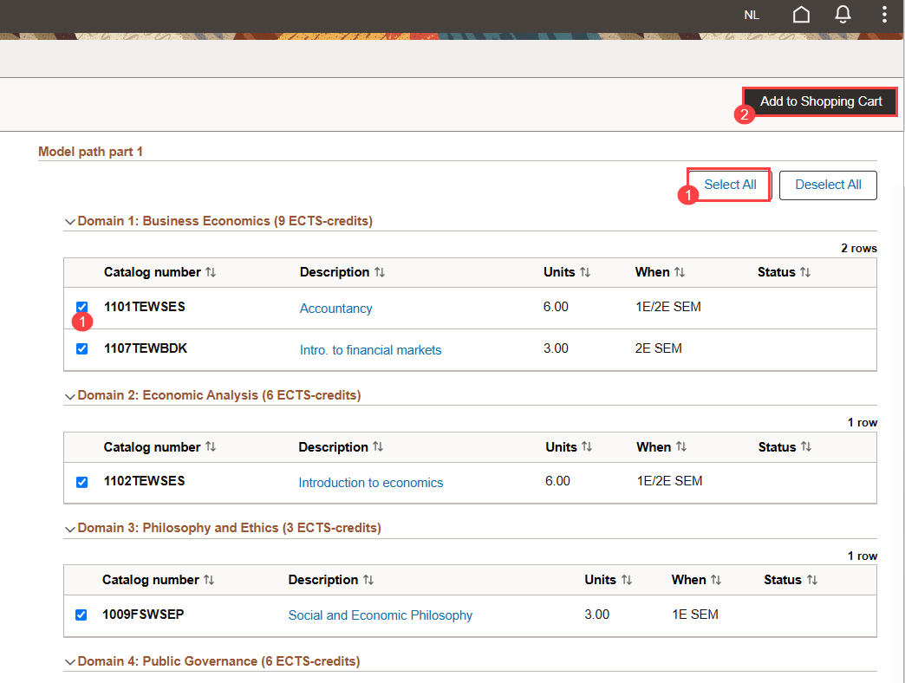Sort Domain 3 table by When
905x683 pixels.
(x=697, y=580)
